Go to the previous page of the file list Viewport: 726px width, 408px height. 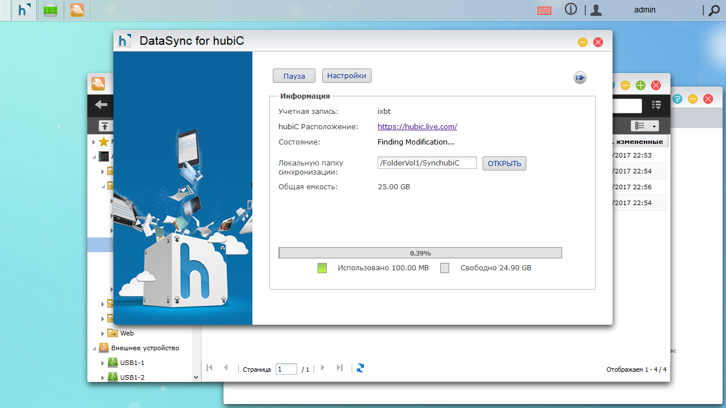click(226, 368)
